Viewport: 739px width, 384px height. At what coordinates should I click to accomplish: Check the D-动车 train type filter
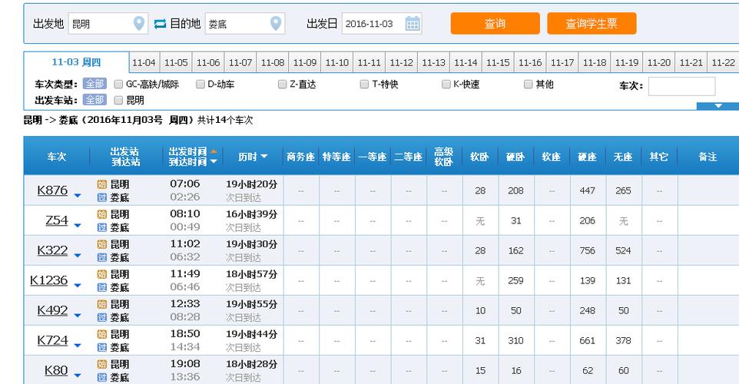pyautogui.click(x=200, y=84)
